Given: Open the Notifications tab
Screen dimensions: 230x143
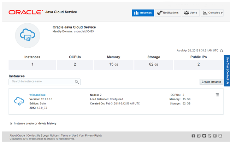Looking at the screenshot, I should (x=168, y=13).
